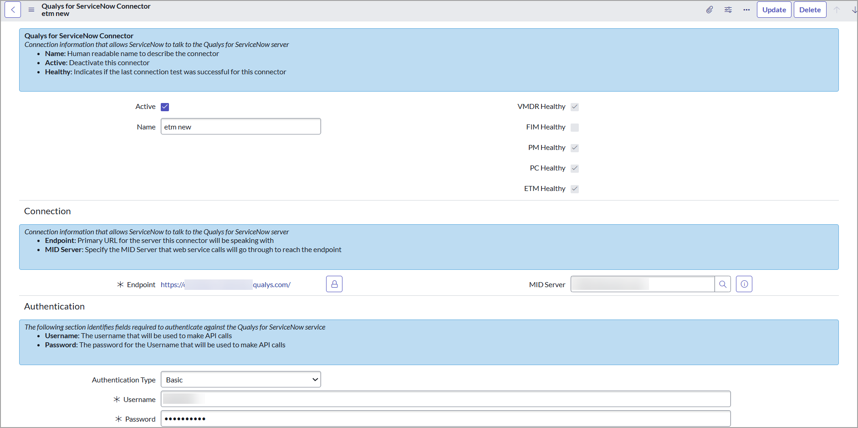Viewport: 858px width, 428px height.
Task: Click into the Password field
Action: point(446,418)
